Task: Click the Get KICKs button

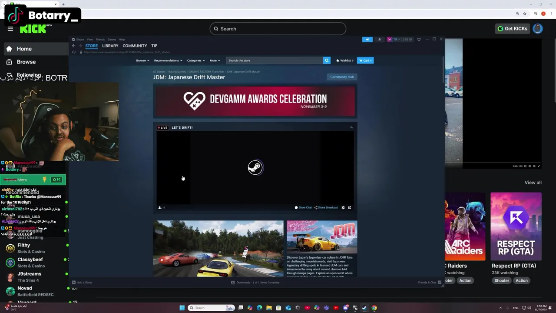Action: [513, 29]
